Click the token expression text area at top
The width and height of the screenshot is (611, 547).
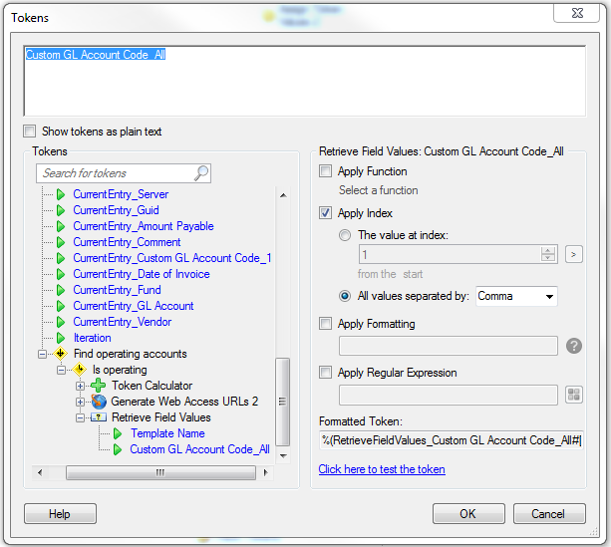(x=305, y=81)
